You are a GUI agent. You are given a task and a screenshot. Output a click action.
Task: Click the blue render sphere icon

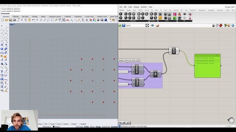pos(106,20)
